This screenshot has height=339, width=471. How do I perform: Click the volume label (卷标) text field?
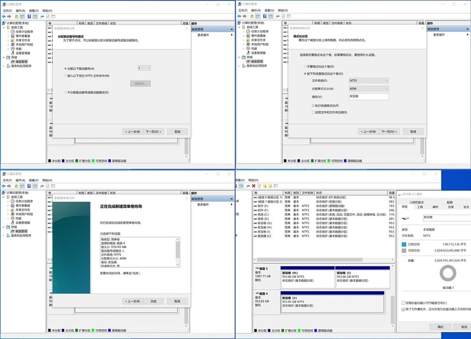(369, 97)
